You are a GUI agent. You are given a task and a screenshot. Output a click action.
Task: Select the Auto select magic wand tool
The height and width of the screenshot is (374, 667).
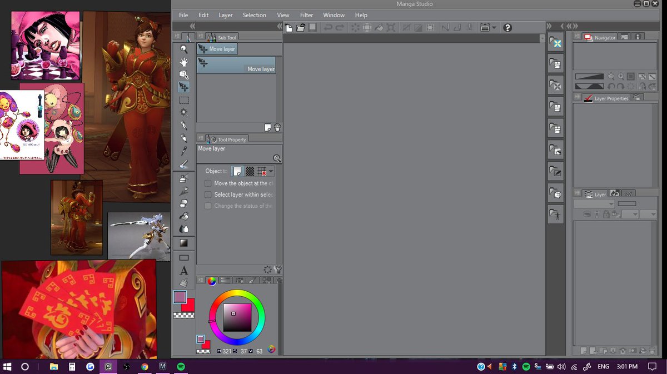click(183, 113)
